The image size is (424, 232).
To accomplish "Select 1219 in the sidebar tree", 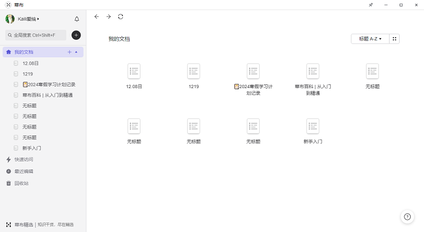I will 28,74.
